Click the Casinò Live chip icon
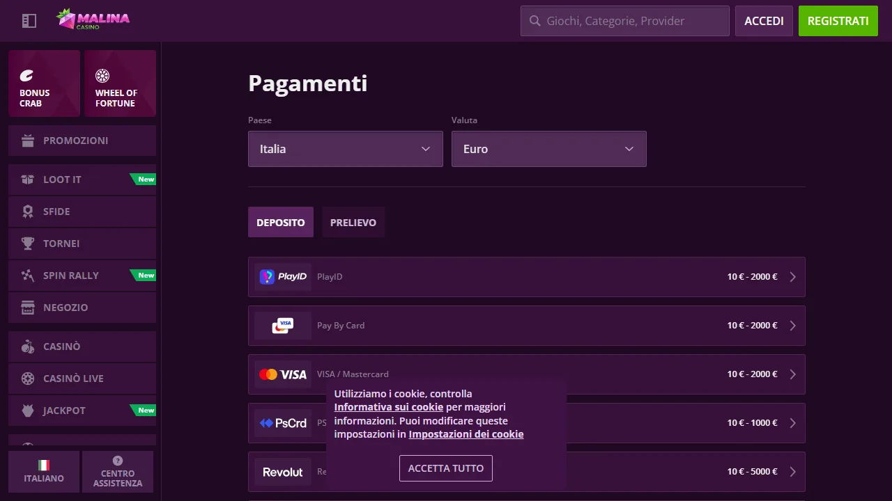The image size is (892, 501). pos(28,379)
